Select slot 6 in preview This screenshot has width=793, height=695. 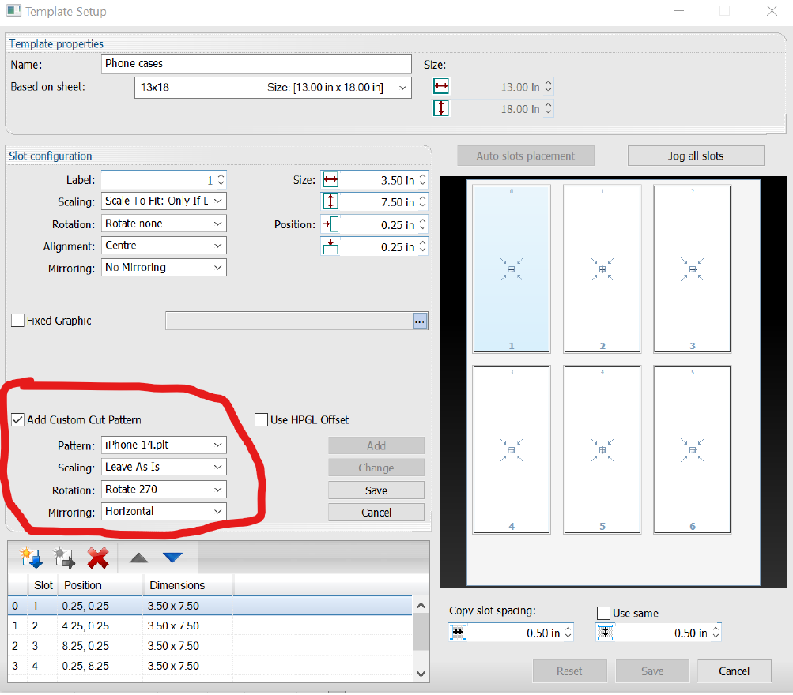693,449
